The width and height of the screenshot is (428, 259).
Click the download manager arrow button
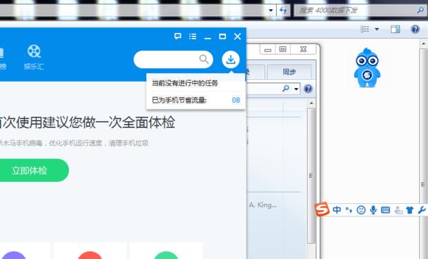231,59
